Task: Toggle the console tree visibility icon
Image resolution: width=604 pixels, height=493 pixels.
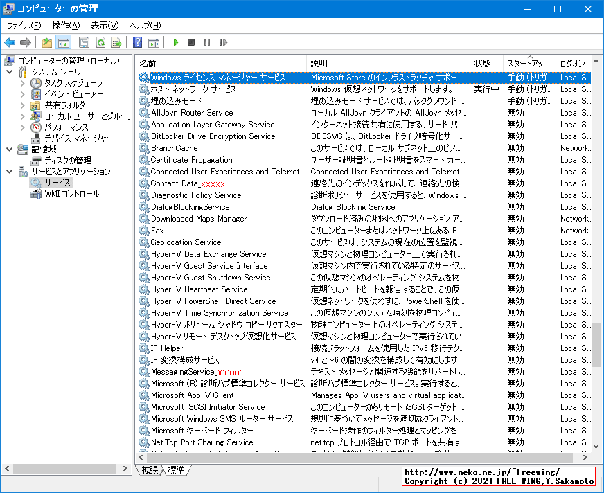Action: [x=62, y=42]
